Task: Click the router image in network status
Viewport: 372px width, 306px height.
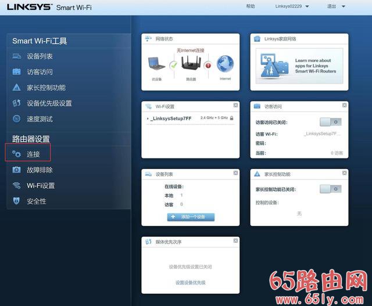Action: [x=191, y=62]
